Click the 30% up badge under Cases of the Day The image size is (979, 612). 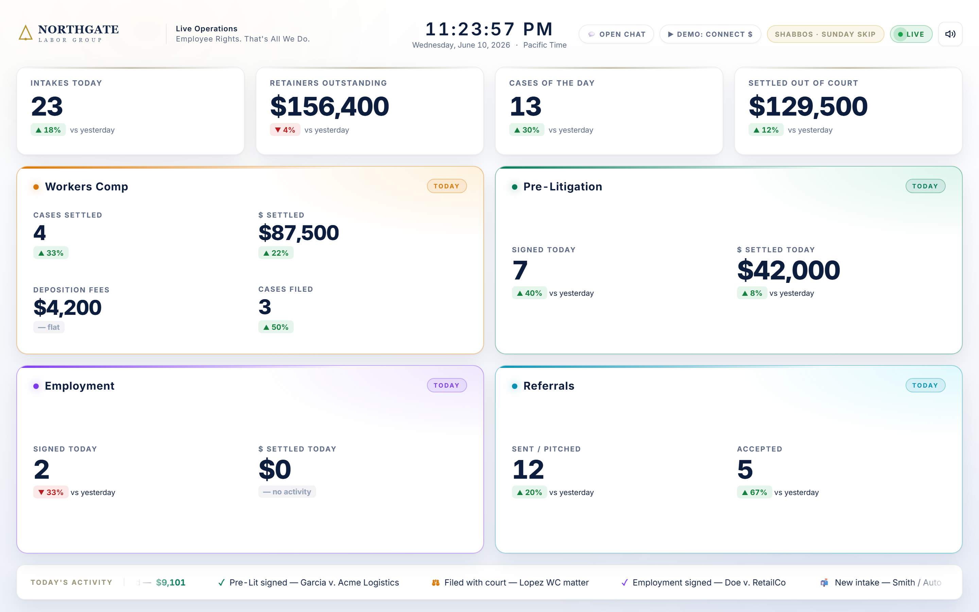527,130
